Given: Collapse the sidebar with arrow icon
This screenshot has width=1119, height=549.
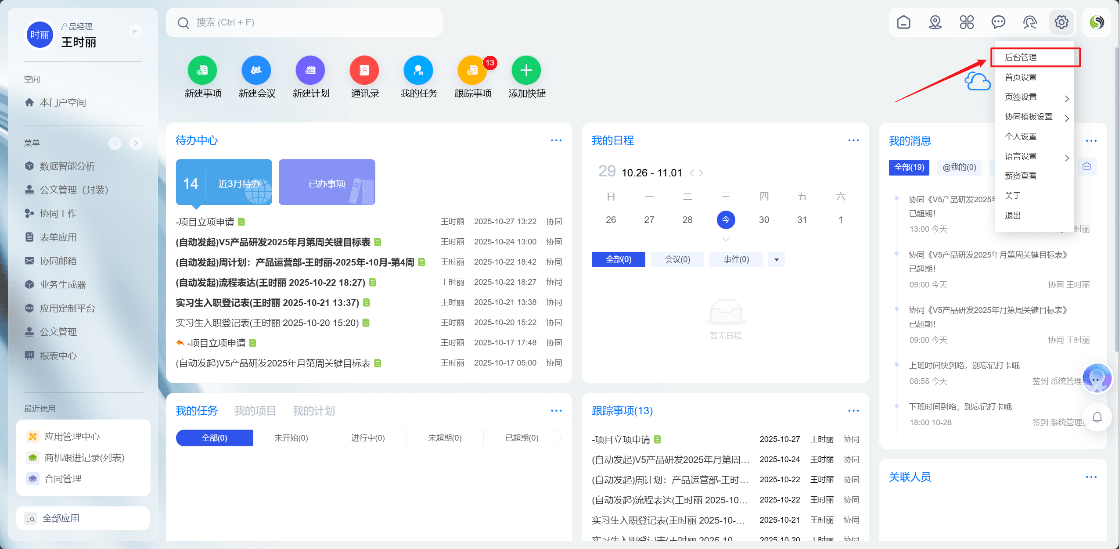Looking at the screenshot, I should pyautogui.click(x=136, y=32).
